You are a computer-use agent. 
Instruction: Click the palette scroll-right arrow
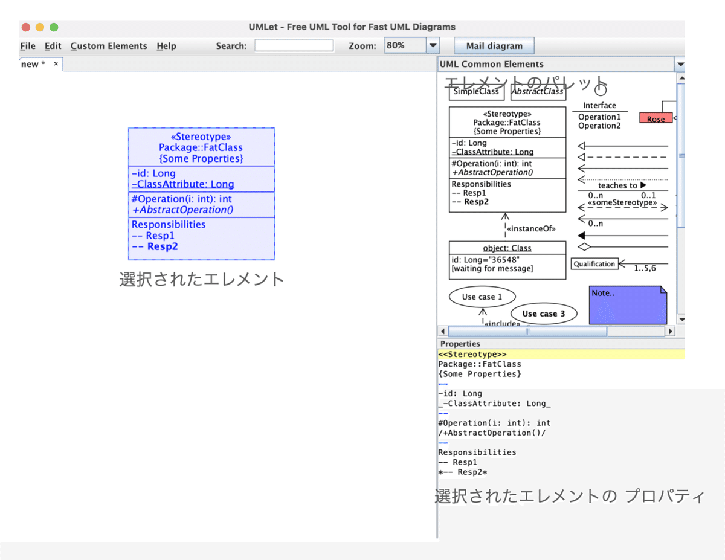669,332
